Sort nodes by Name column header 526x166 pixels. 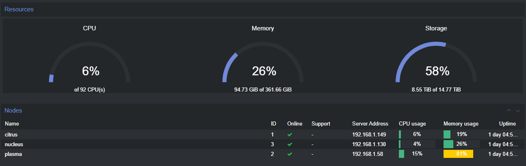tap(12, 123)
